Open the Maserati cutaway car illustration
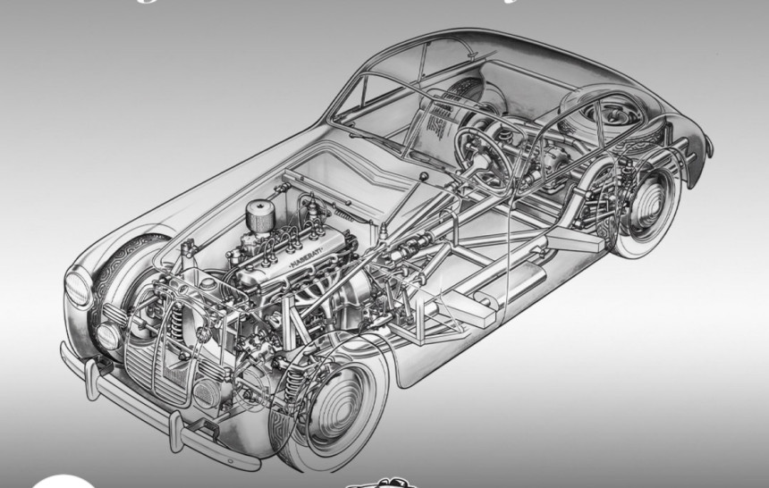769x488 pixels. click(387, 250)
